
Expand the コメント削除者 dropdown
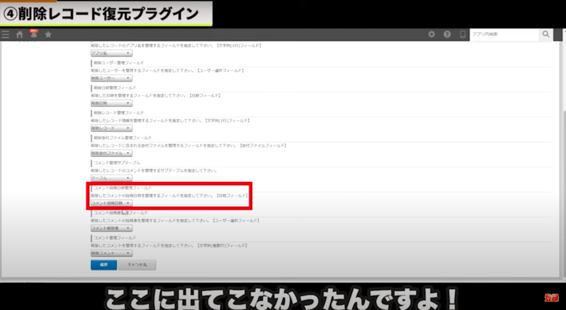pos(111,228)
